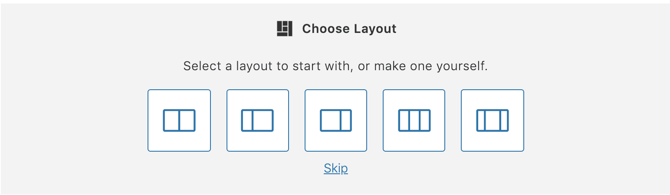
Task: Click the underlined Skip text below layouts
Action: click(336, 168)
